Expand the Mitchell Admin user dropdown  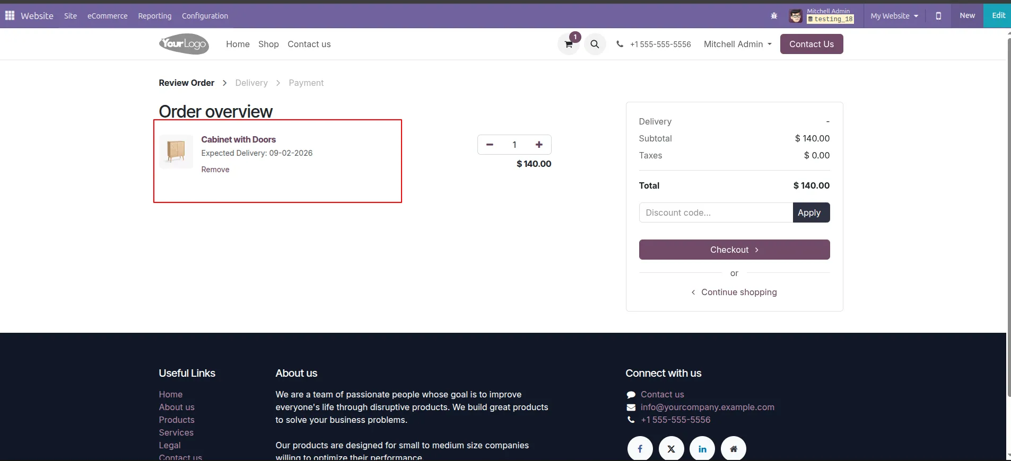737,45
